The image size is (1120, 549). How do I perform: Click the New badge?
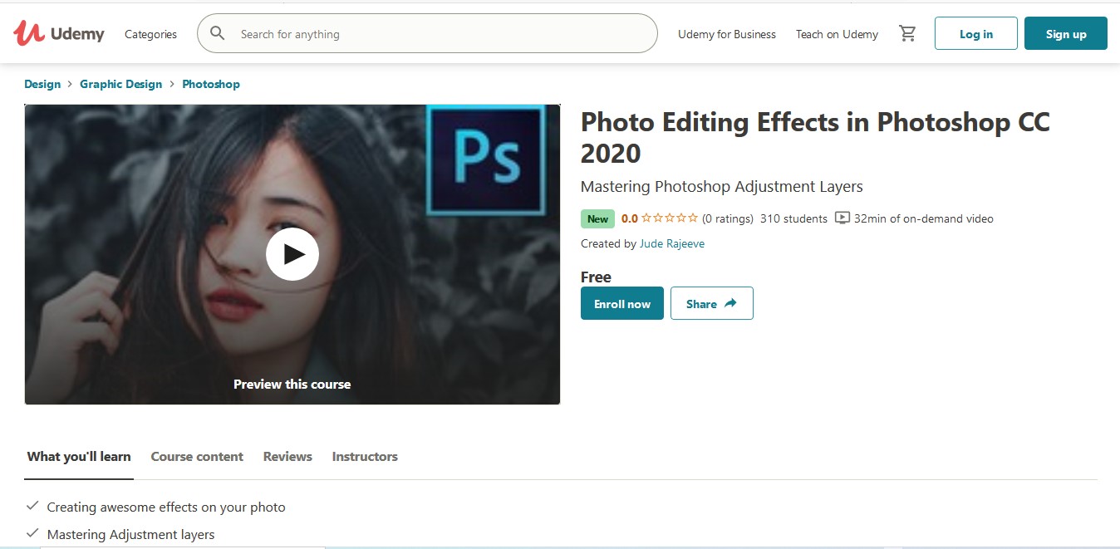coord(598,219)
